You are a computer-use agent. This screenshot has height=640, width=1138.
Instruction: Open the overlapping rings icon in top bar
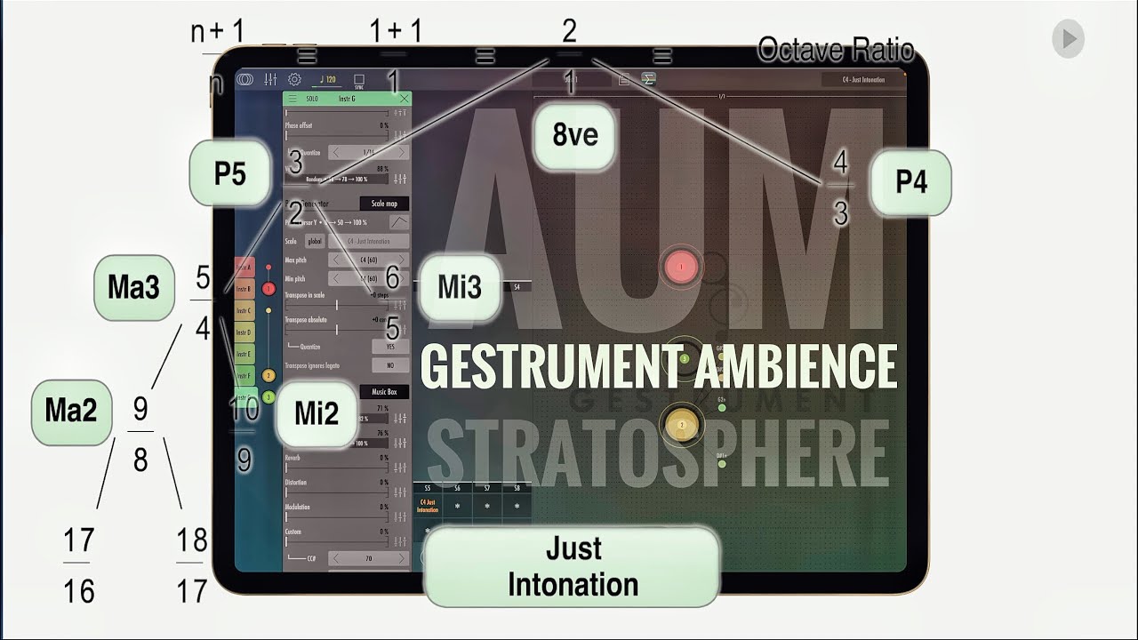244,79
